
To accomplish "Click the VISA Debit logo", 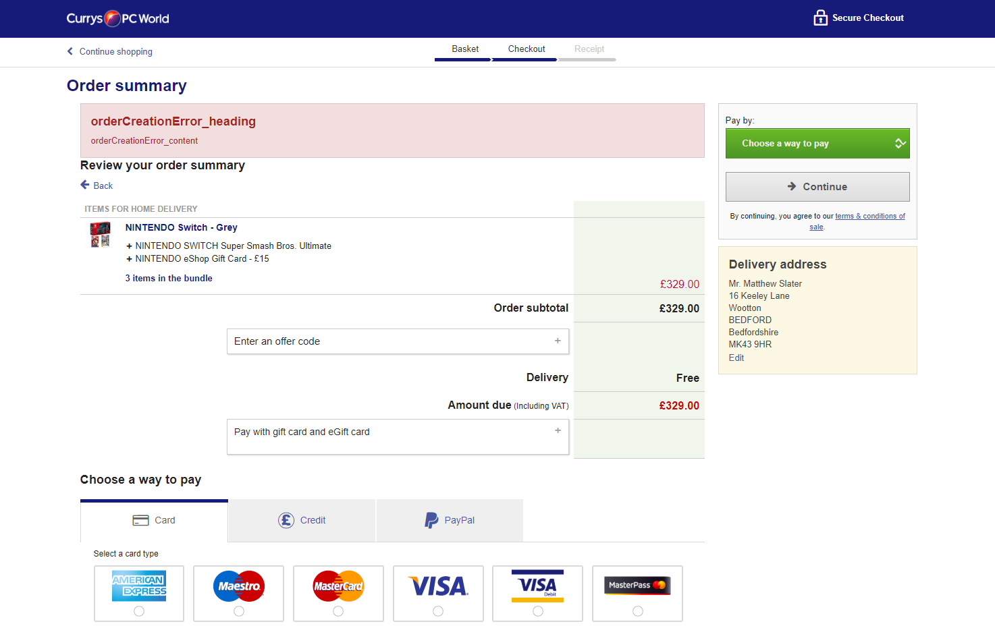I will [x=538, y=586].
